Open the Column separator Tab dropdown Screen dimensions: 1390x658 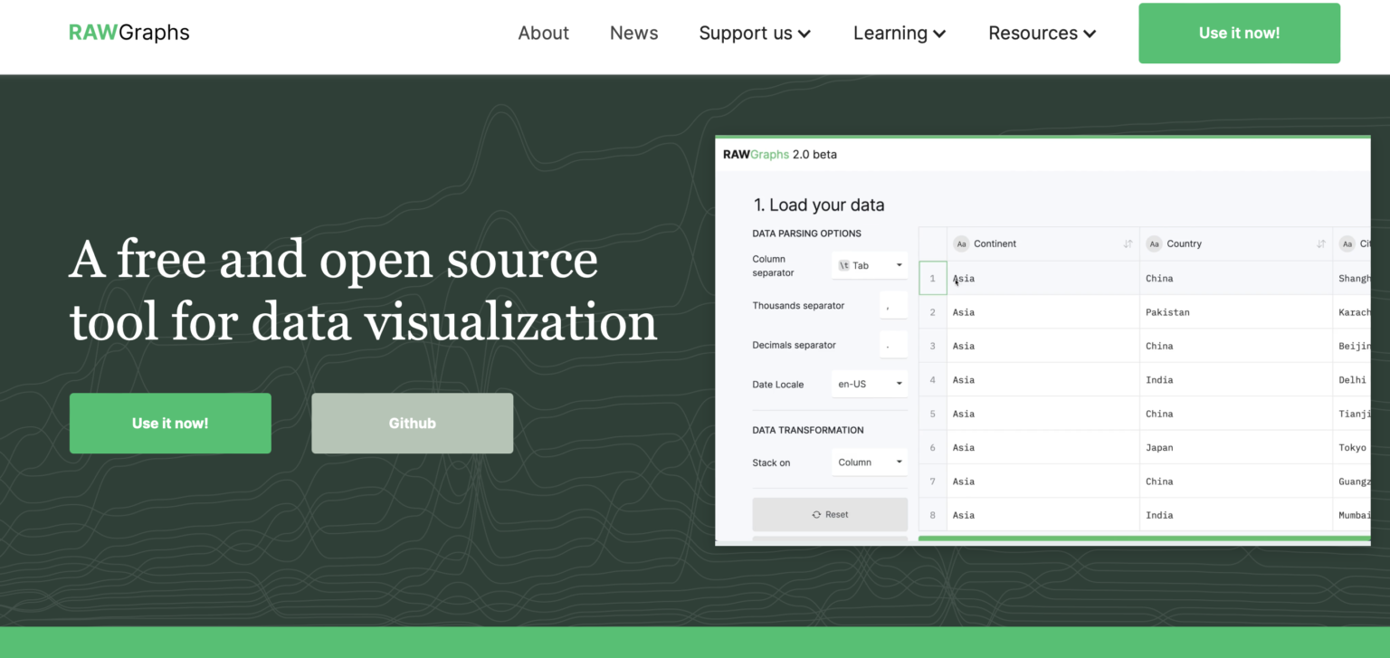(870, 265)
